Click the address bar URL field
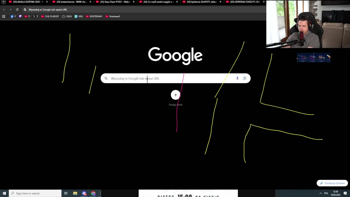Image resolution: width=350 pixels, height=197 pixels. point(144,10)
